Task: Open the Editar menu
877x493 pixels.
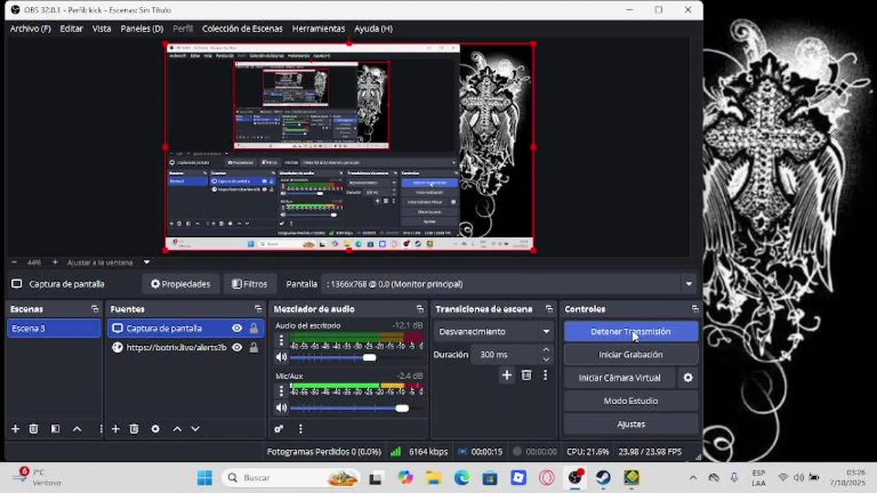Action: (71, 29)
